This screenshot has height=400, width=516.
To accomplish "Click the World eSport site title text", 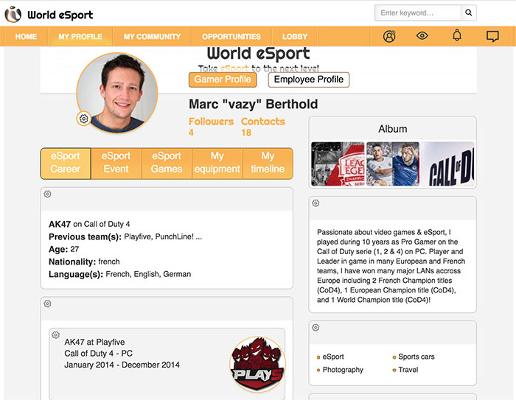I will pyautogui.click(x=60, y=15).
